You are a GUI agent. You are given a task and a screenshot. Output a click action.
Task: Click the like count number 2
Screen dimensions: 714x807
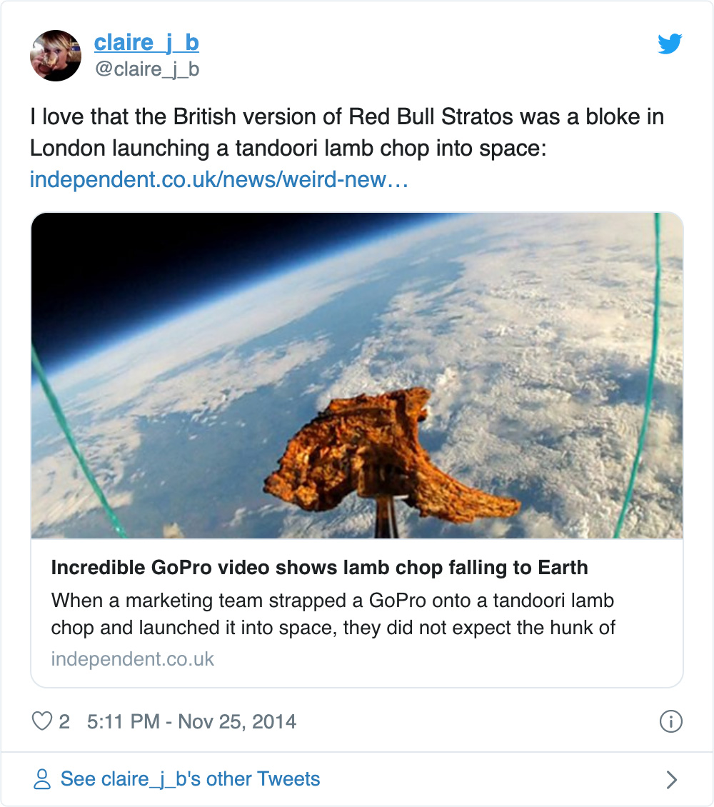(x=64, y=721)
